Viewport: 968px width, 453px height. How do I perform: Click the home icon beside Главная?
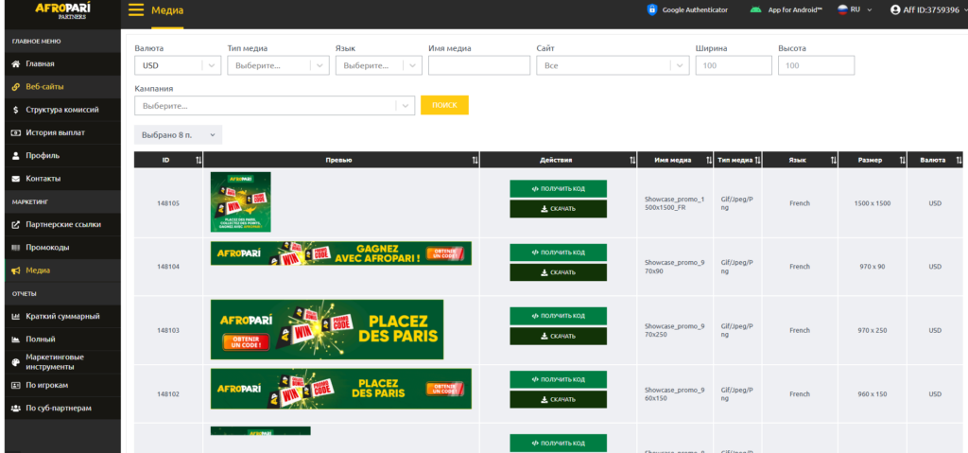[16, 63]
